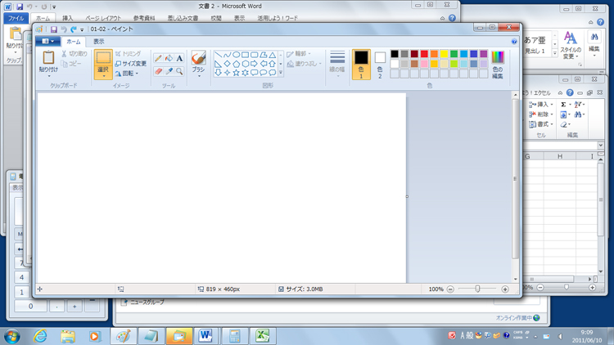The width and height of the screenshot is (614, 345).
Task: Select the Pencil tool in Paint
Action: coord(158,58)
